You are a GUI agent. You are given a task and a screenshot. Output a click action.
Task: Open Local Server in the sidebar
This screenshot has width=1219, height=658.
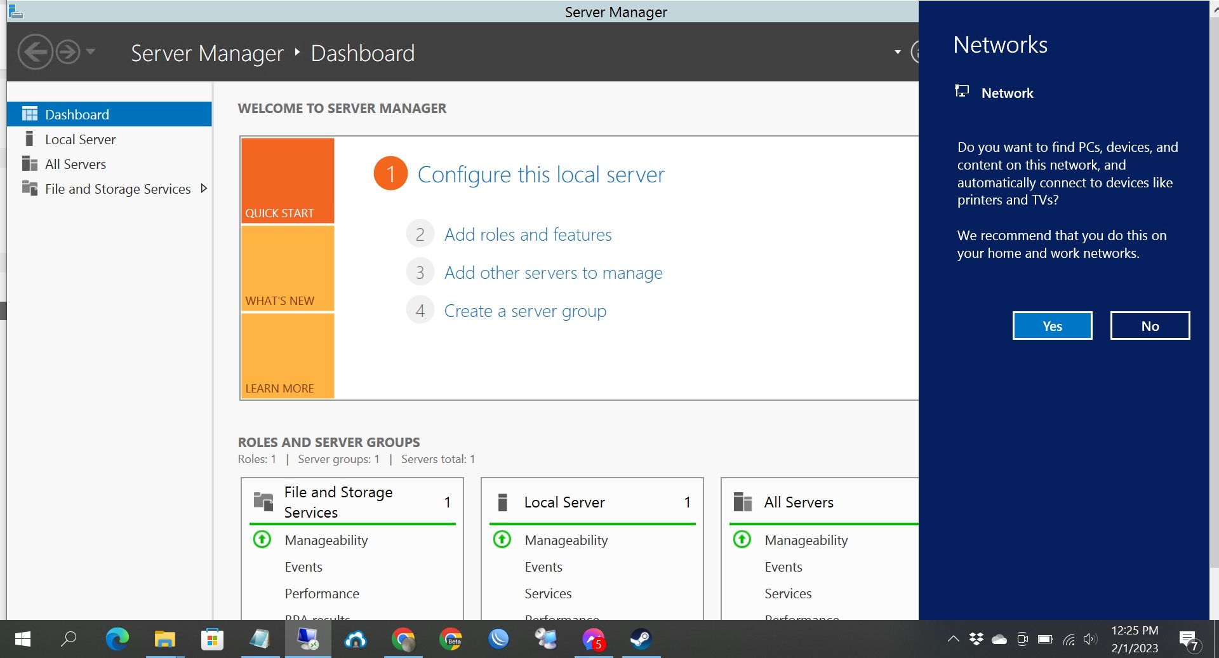coord(109,139)
